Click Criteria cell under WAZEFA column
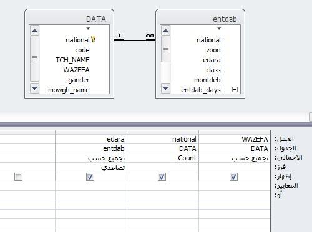The width and height of the screenshot is (312, 232). pos(235,186)
